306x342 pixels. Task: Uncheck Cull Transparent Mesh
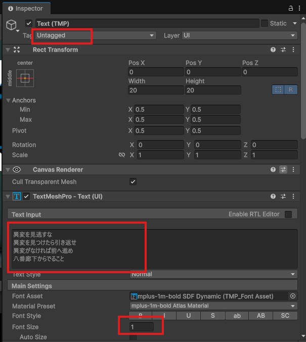[133, 182]
